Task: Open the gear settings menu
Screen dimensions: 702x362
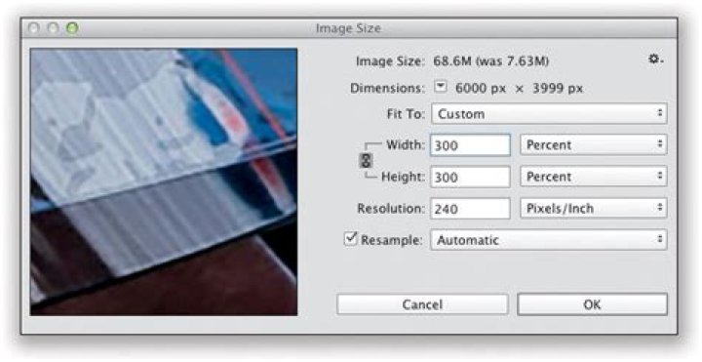Action: (x=655, y=59)
